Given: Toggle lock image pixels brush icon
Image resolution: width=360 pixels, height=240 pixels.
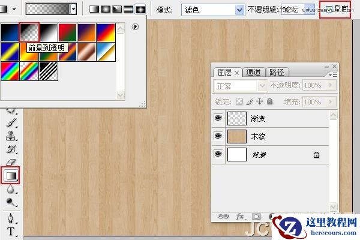Looking at the screenshot, I should pyautogui.click(x=250, y=101).
